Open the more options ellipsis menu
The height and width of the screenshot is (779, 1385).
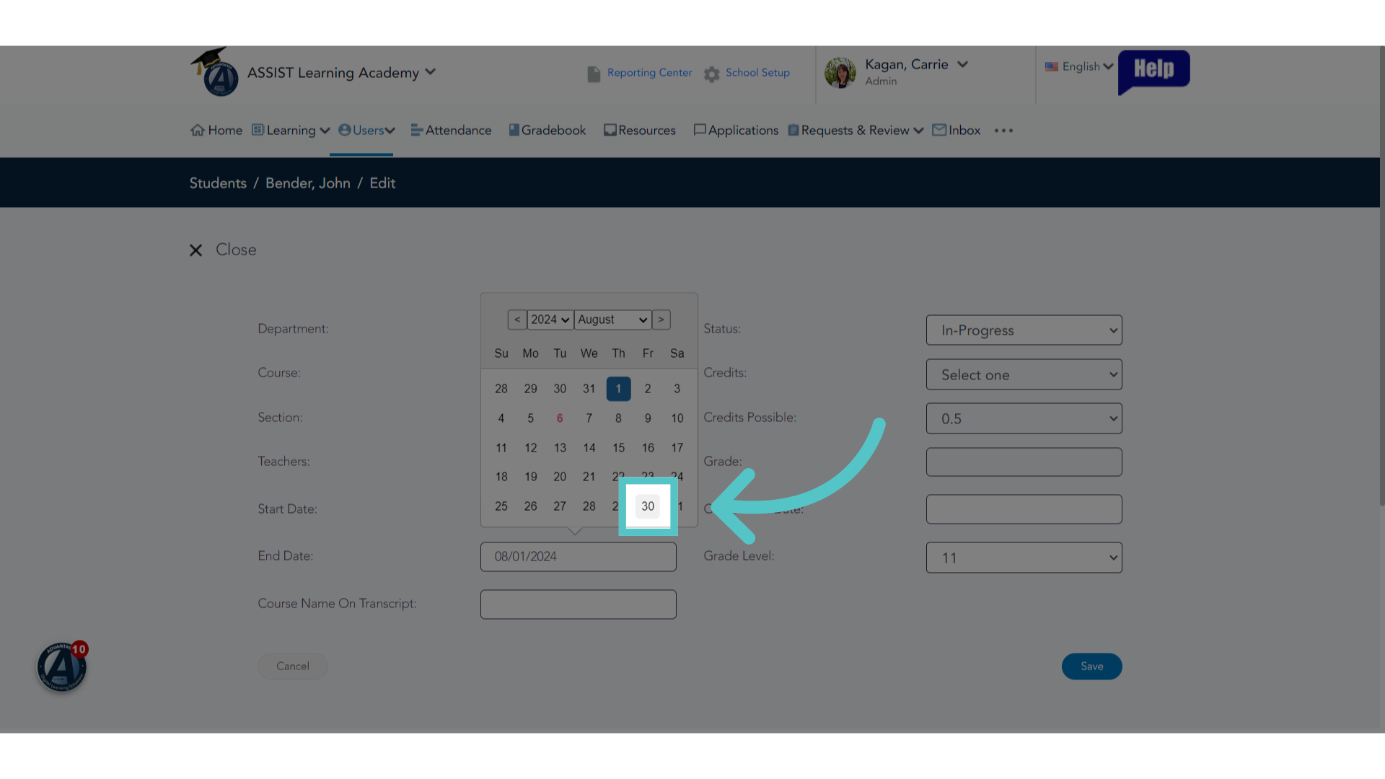pyautogui.click(x=1003, y=131)
